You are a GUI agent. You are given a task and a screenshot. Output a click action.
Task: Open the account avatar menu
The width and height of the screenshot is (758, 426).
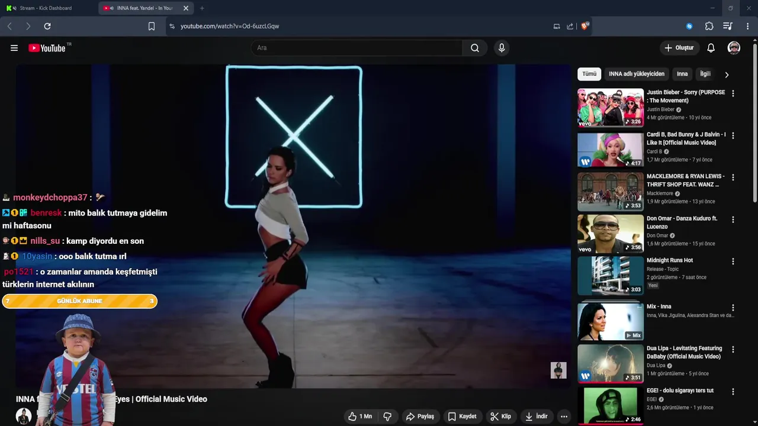point(734,48)
